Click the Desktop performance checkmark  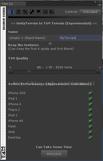(90, 138)
